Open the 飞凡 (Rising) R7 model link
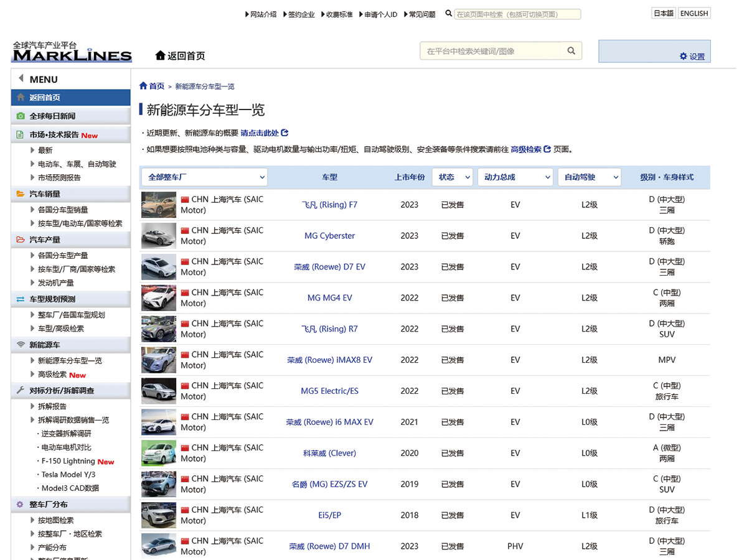Viewport: 747px width, 560px height. [330, 329]
